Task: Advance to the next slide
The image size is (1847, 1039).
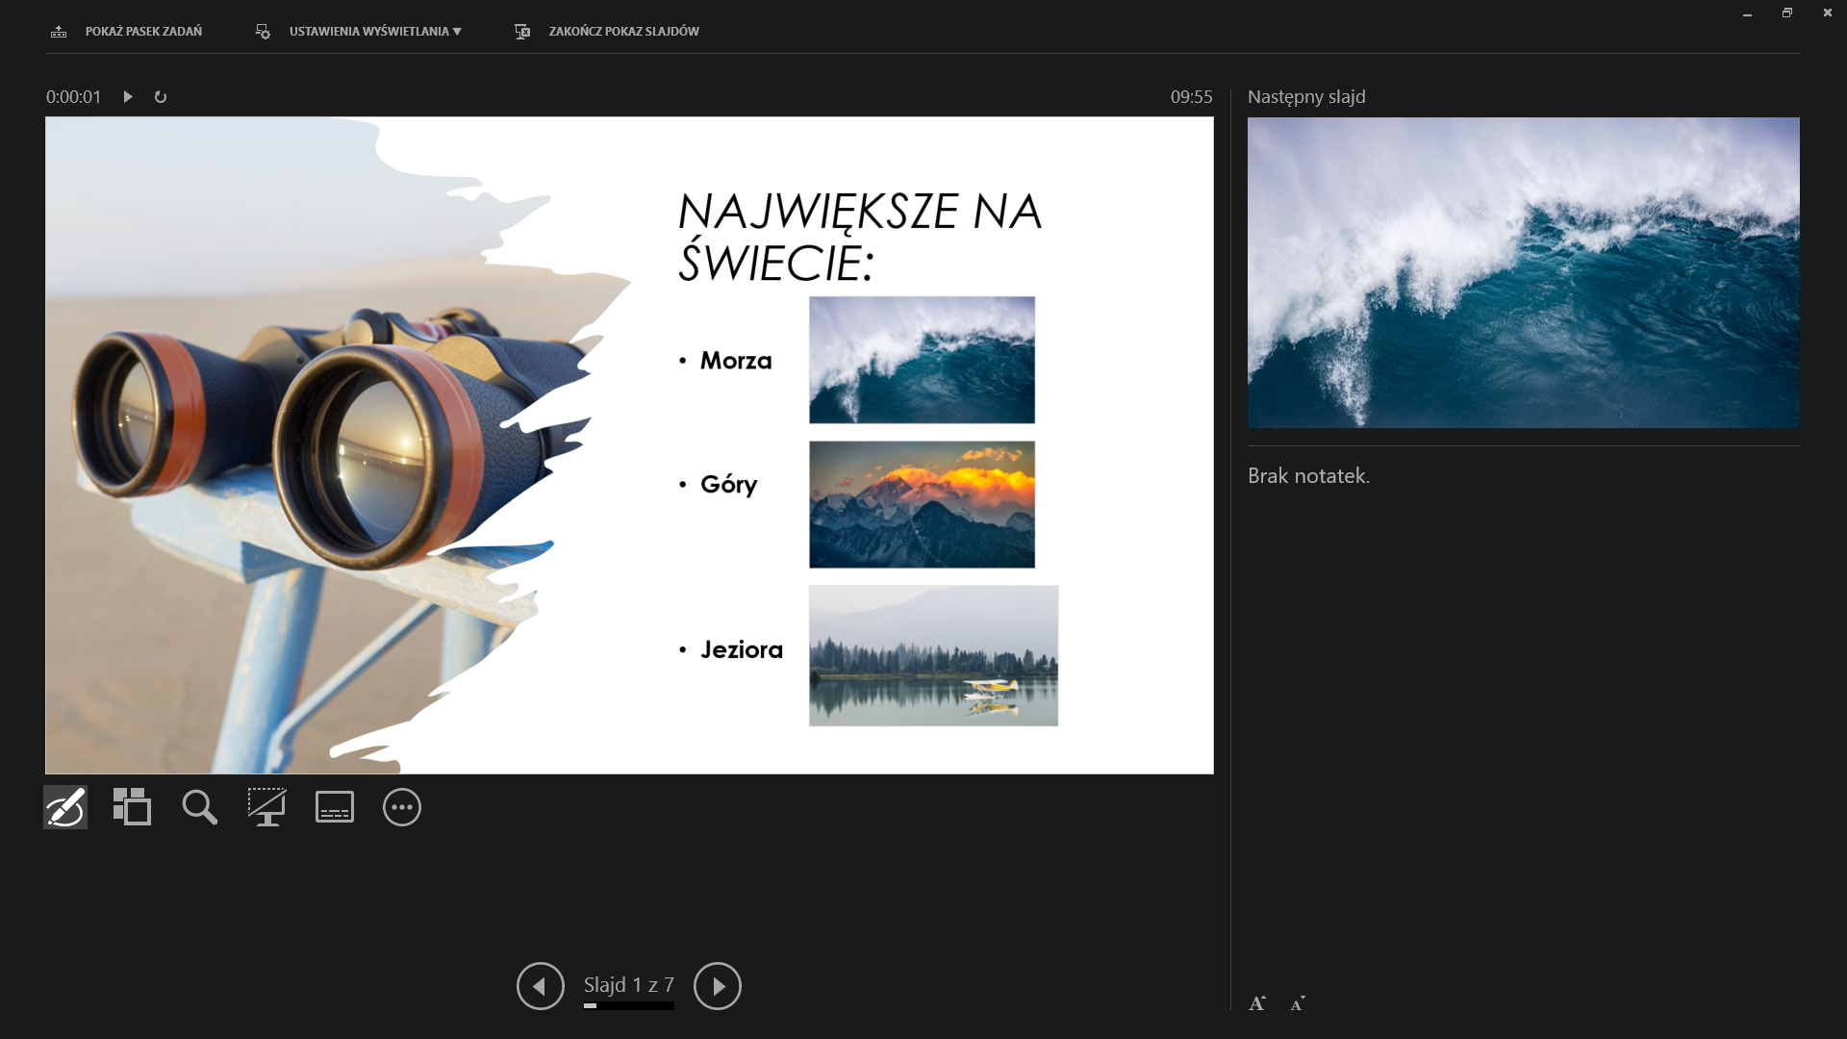Action: coord(718,985)
